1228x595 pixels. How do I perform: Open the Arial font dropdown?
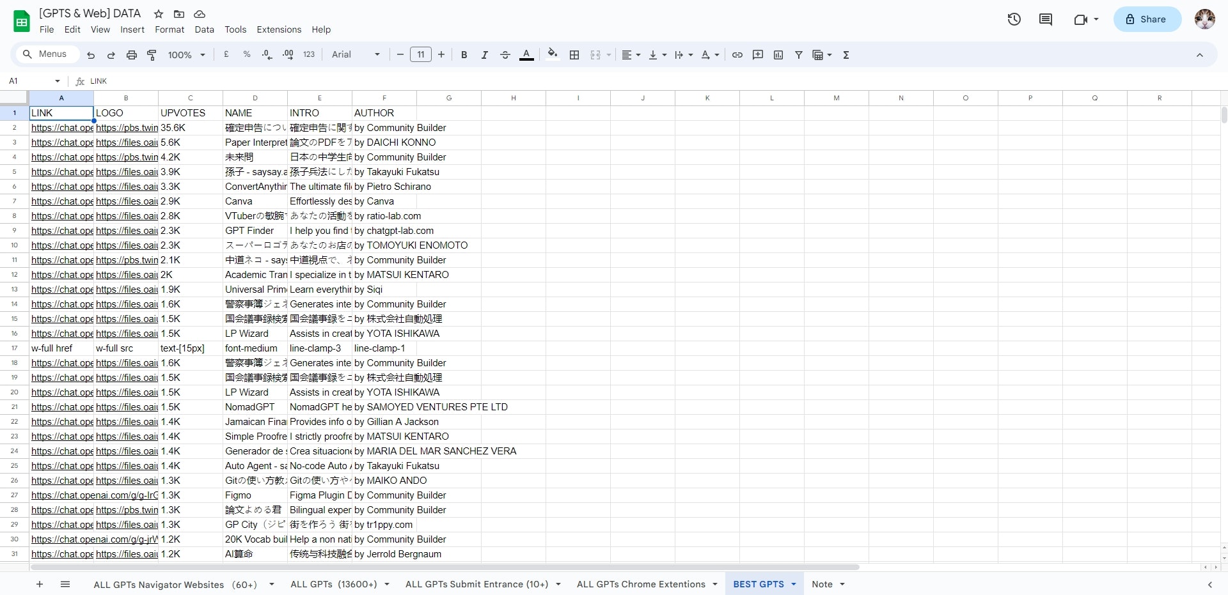[356, 55]
